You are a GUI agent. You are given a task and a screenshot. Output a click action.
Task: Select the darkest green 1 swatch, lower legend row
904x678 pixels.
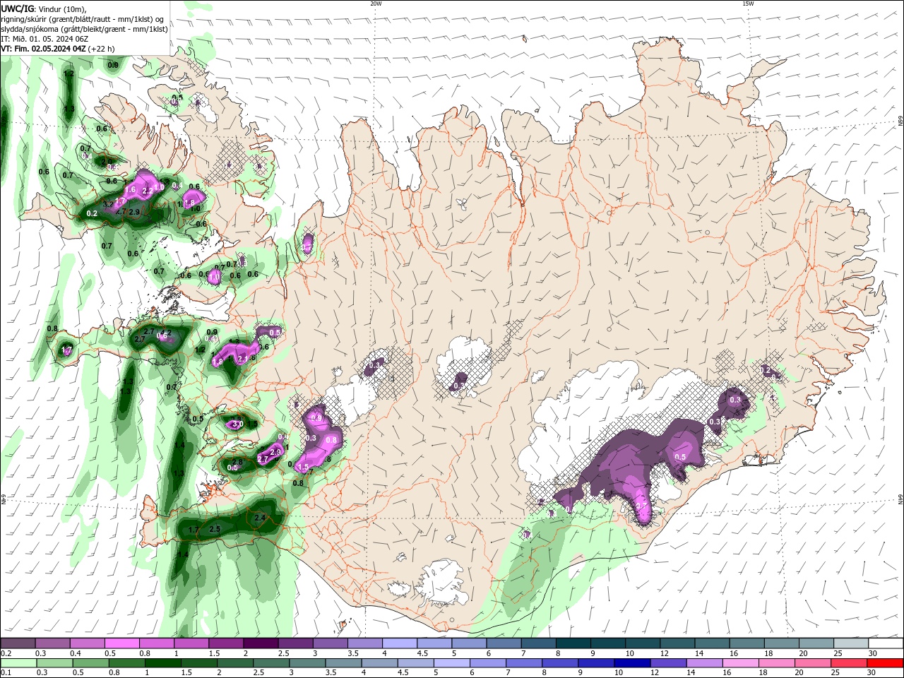tap(162, 663)
